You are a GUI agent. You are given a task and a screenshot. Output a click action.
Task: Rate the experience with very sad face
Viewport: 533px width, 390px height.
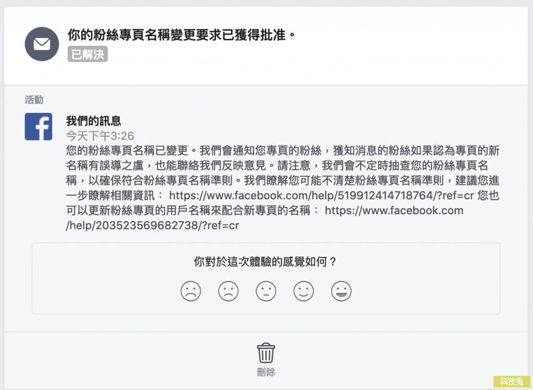click(x=191, y=291)
